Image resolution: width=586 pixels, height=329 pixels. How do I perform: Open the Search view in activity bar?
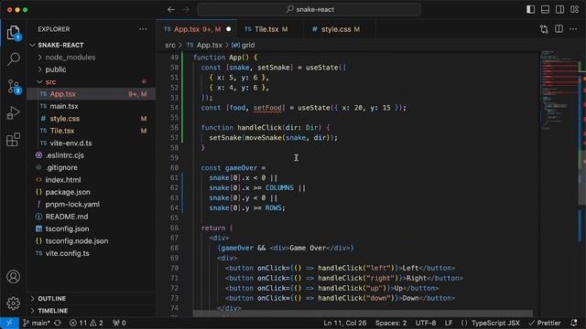click(14, 58)
